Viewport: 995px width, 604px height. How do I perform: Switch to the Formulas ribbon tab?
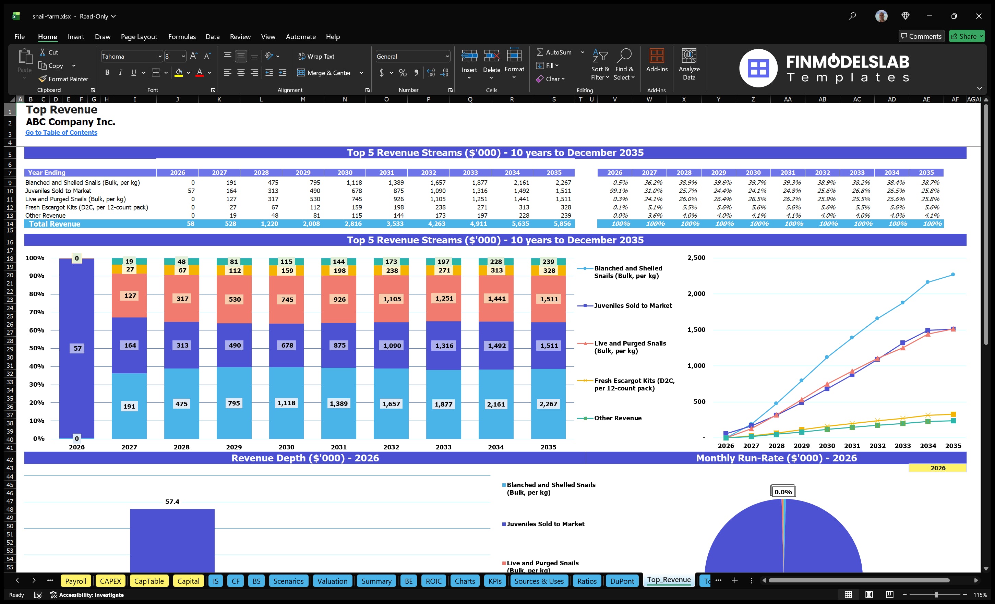(182, 37)
